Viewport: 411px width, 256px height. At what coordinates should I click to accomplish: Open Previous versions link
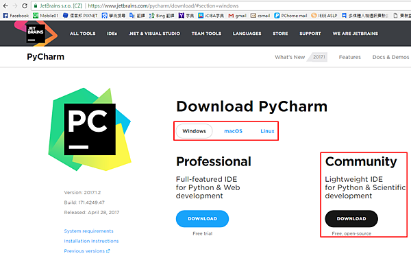(x=87, y=251)
